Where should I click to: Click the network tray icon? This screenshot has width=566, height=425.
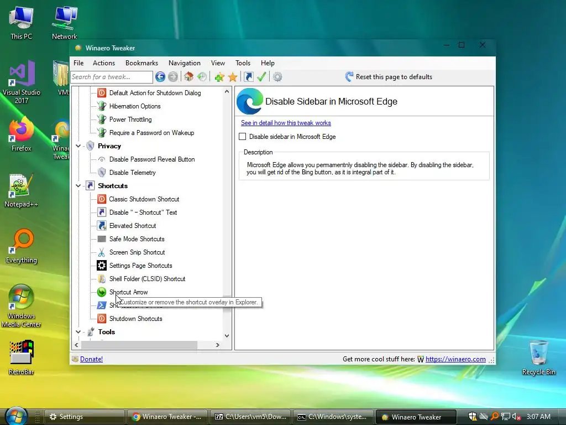(506, 417)
